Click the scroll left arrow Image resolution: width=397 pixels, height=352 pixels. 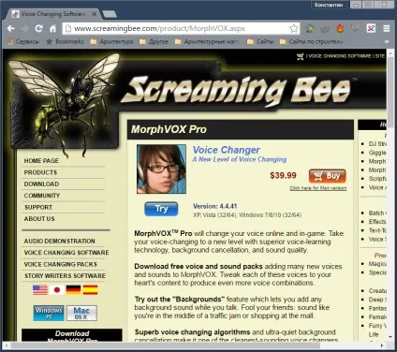7,345
